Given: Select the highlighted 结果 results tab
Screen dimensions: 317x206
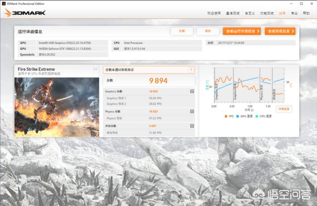Looking at the screenshot, I should pos(282,13).
